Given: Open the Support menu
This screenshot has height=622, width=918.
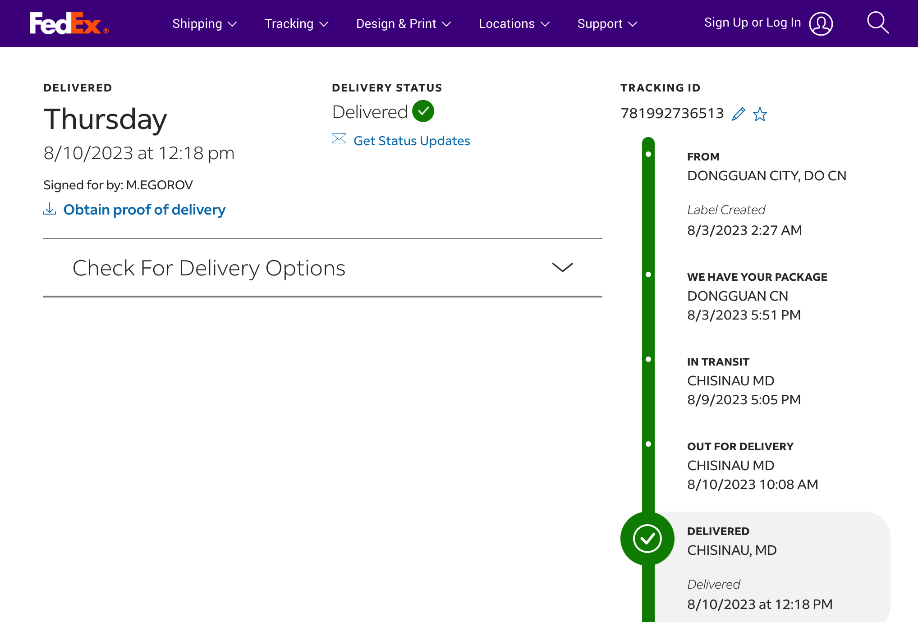Looking at the screenshot, I should (607, 23).
